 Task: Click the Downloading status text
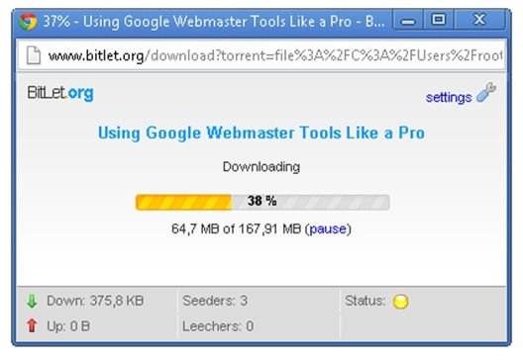click(261, 167)
